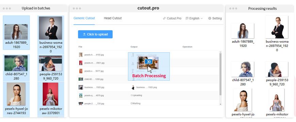Open the English language dropdown

(x=194, y=18)
